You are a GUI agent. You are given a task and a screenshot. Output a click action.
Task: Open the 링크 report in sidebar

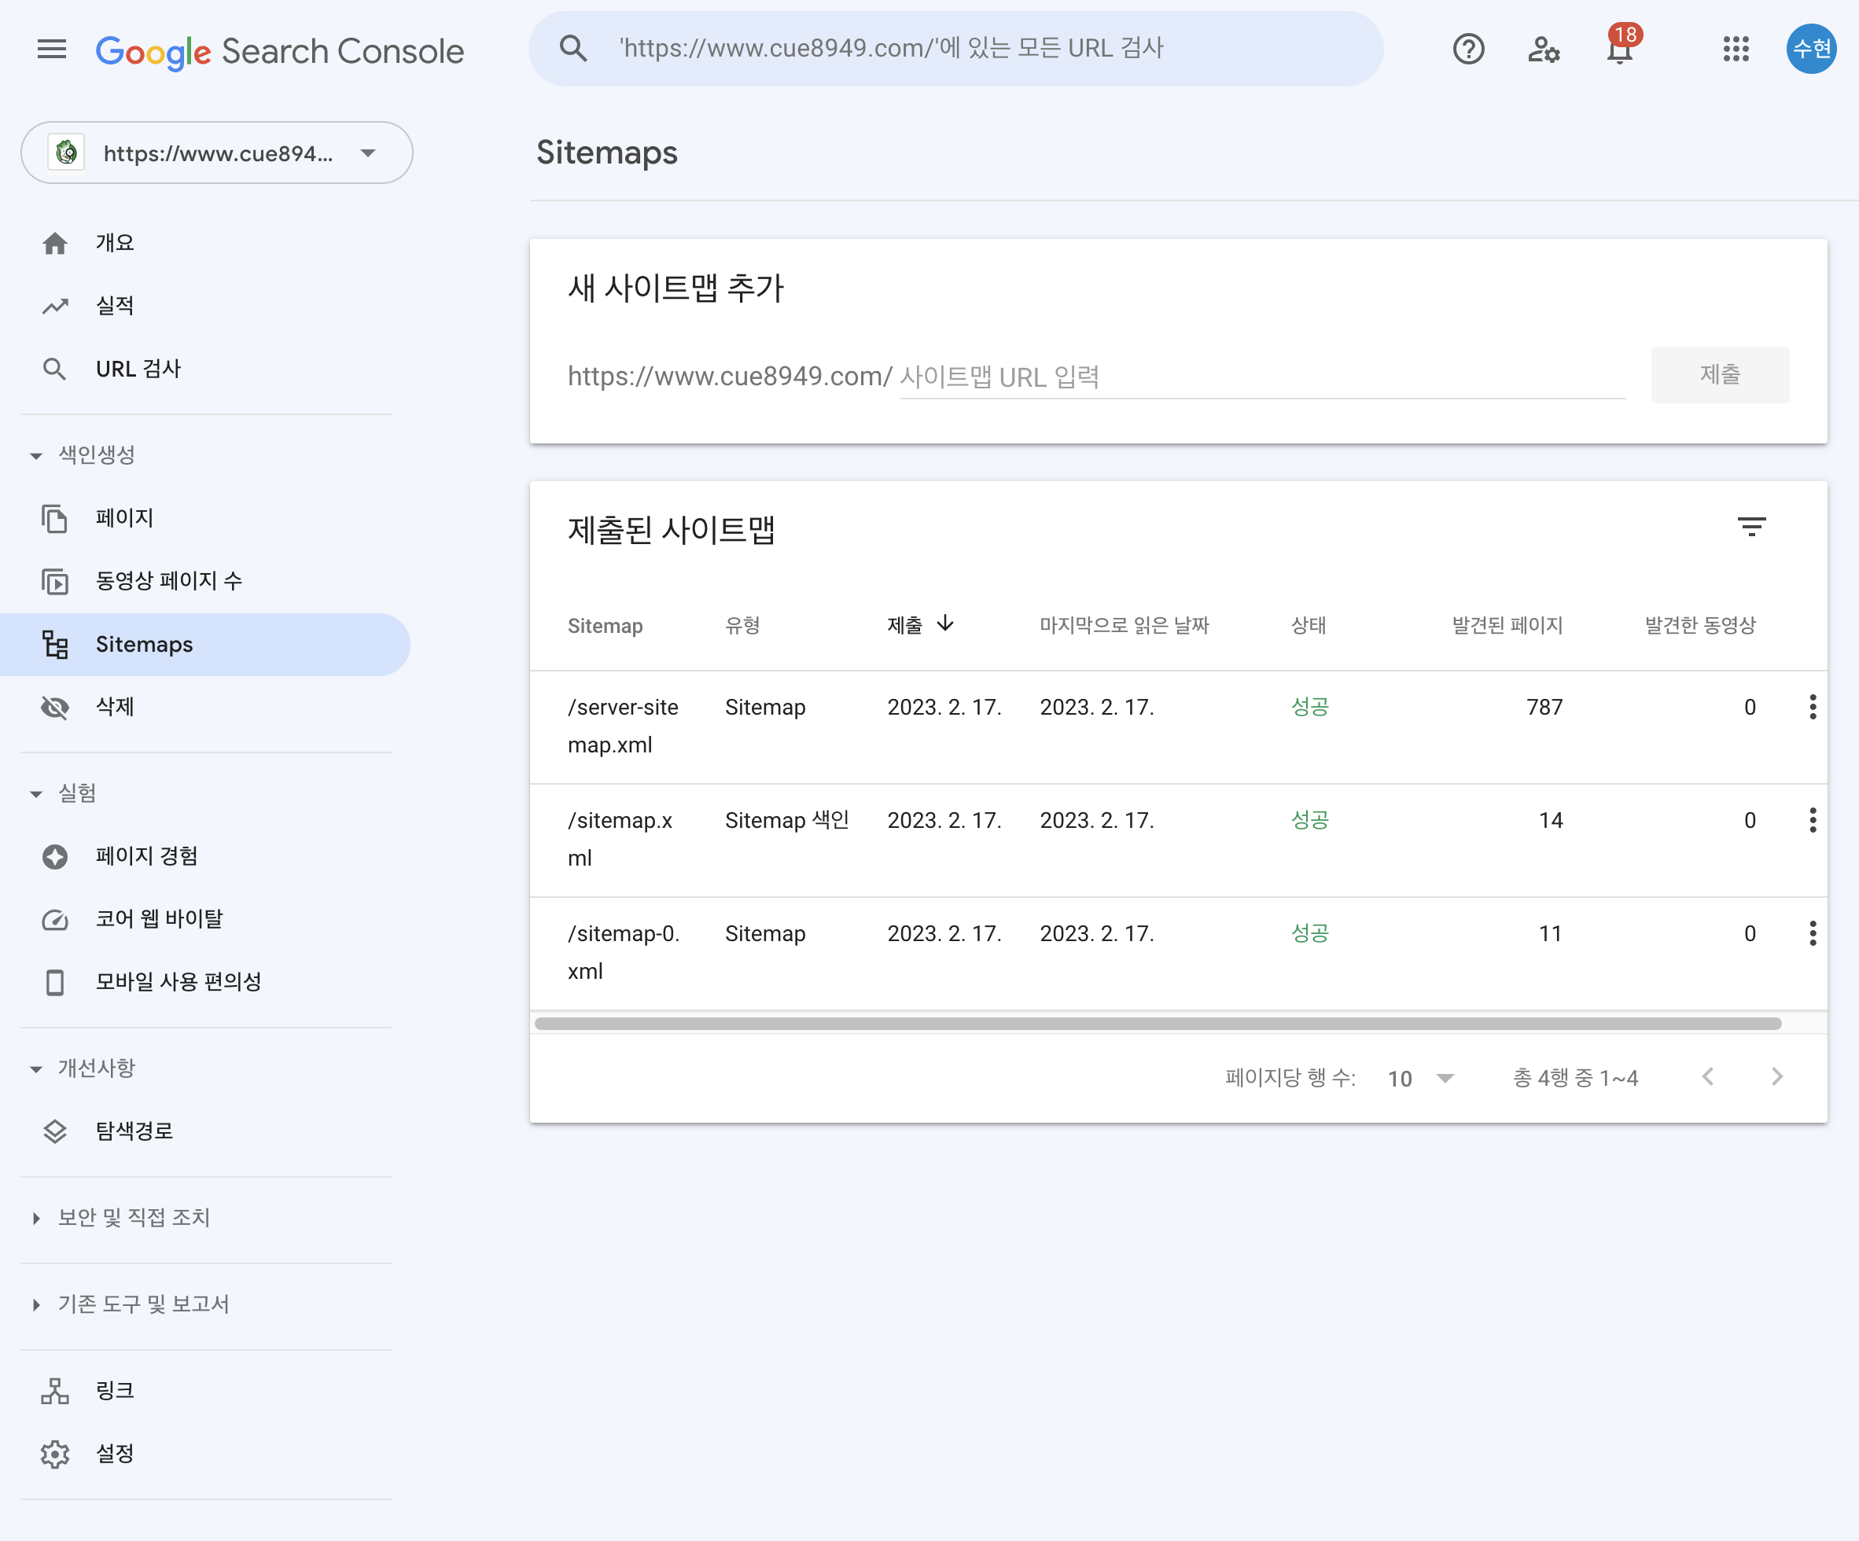(114, 1389)
